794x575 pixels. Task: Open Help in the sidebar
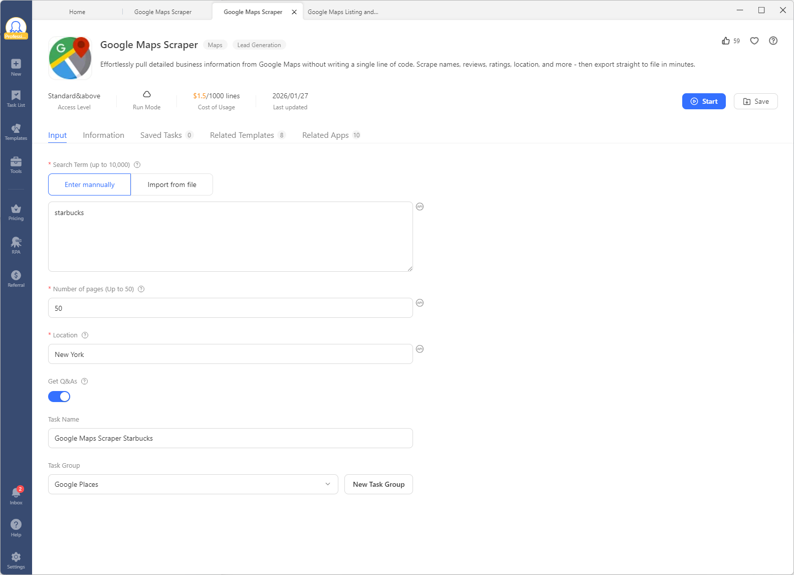16,528
